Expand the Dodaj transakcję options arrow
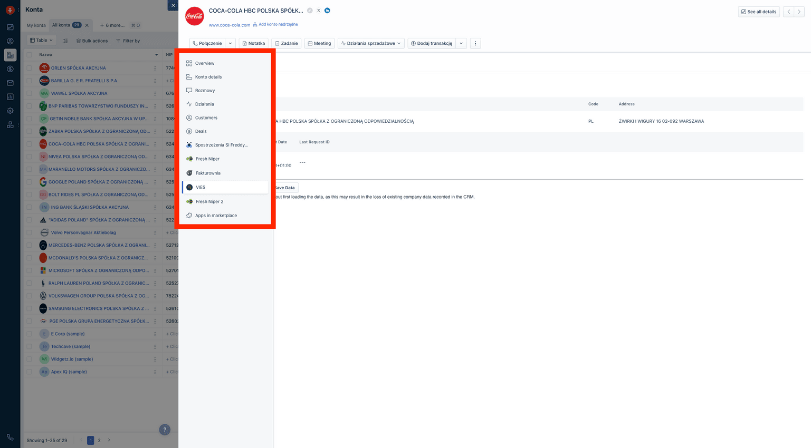 (461, 43)
